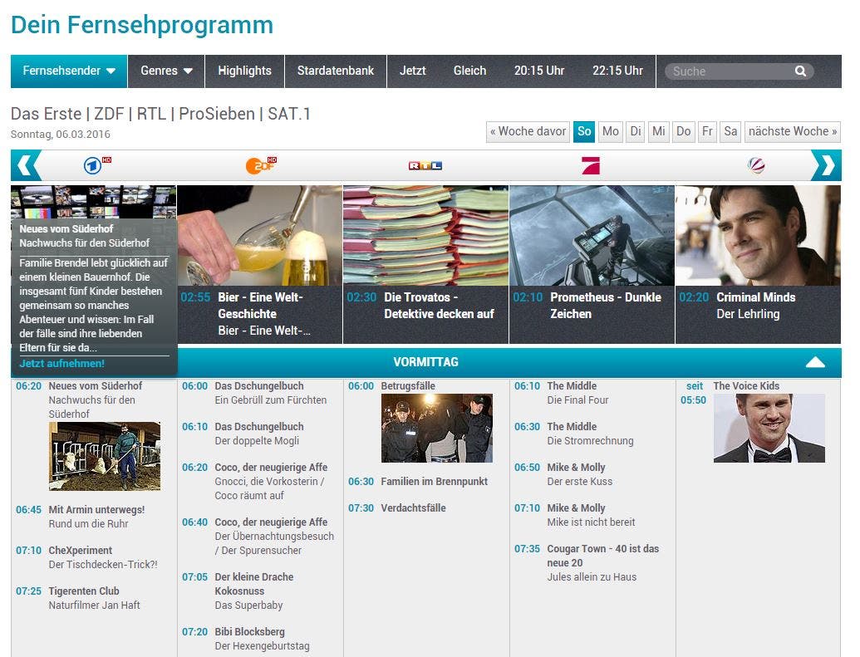The image size is (860, 657).
Task: Go to « Woche davor
Action: pos(528,131)
